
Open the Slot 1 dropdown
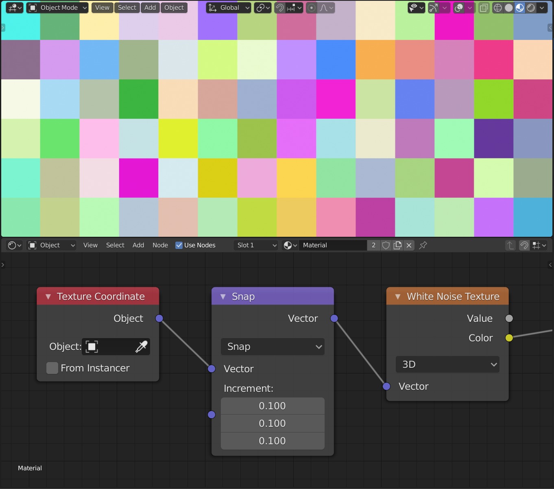point(256,245)
